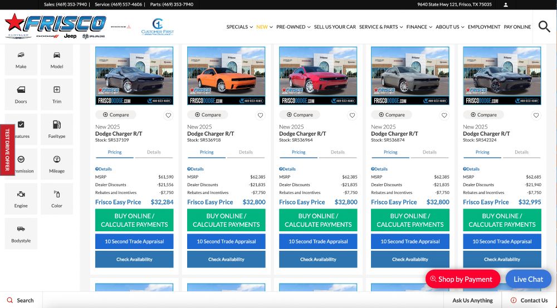This screenshot has width=557, height=308.
Task: Open the Trim filter icon
Action: click(x=57, y=90)
